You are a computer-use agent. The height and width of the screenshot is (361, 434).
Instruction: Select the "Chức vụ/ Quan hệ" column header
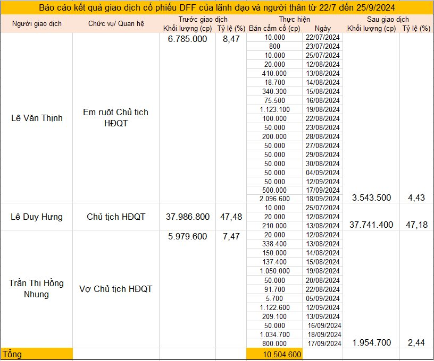(x=116, y=24)
